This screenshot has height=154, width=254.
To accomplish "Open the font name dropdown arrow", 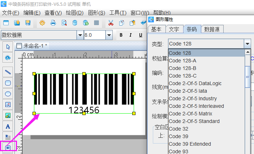I will 80,35.
